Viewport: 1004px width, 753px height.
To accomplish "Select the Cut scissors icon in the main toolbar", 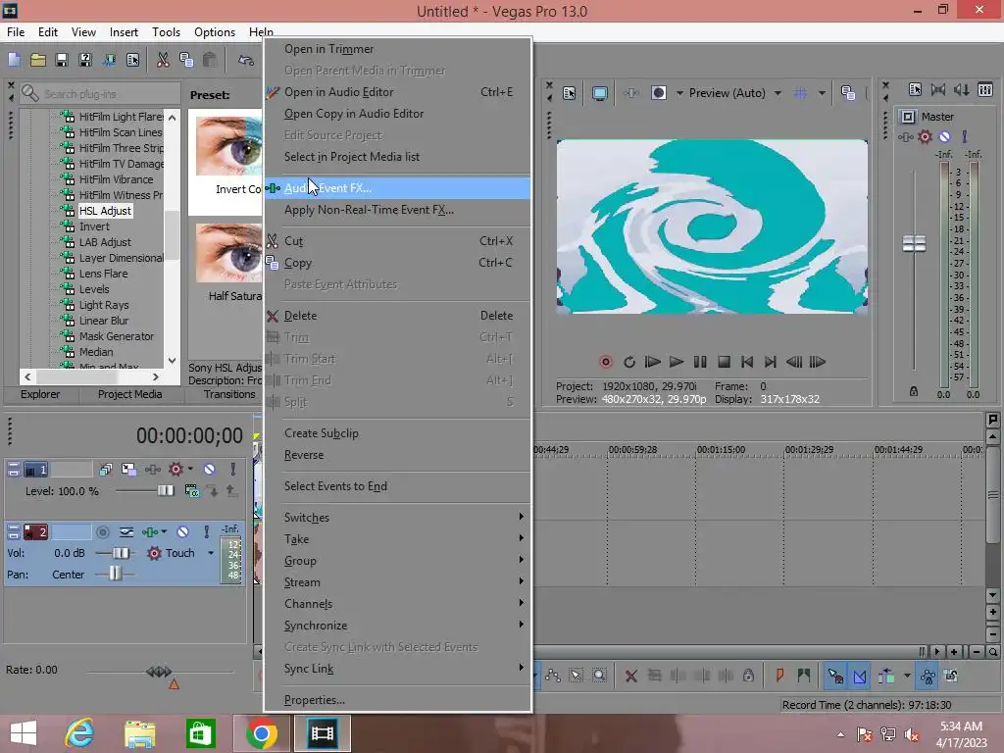I will click(163, 60).
